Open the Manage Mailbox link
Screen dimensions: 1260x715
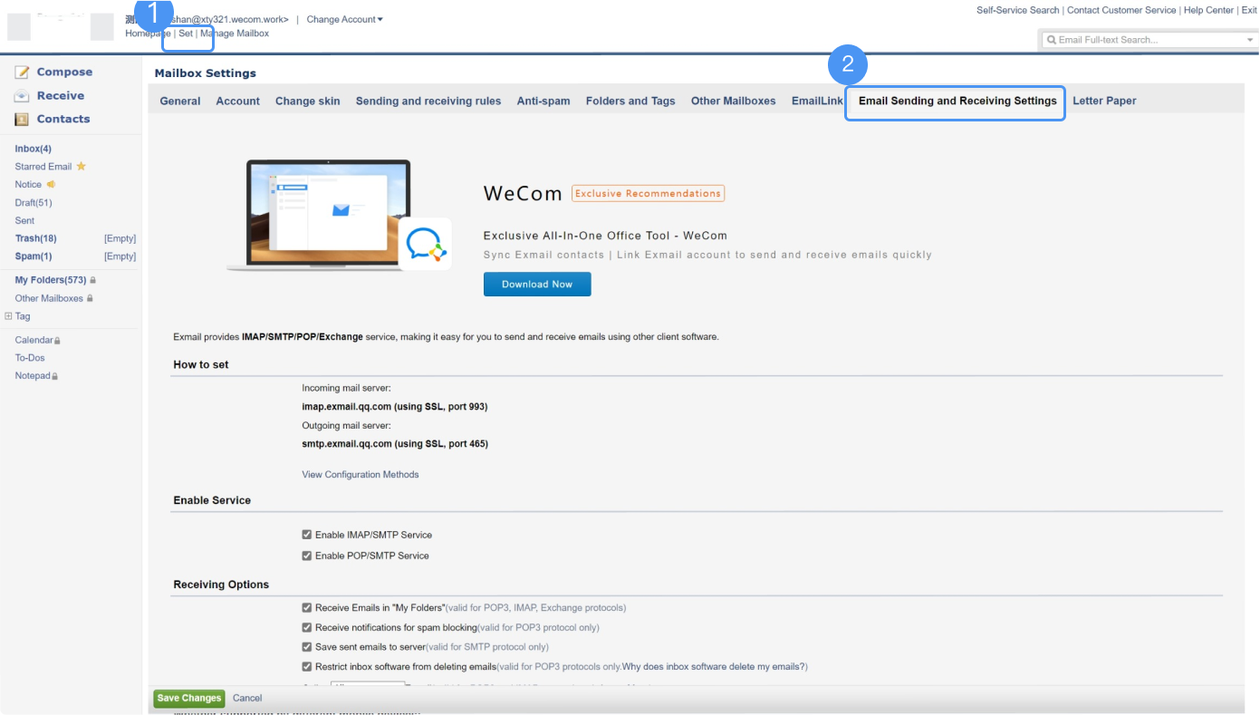235,34
